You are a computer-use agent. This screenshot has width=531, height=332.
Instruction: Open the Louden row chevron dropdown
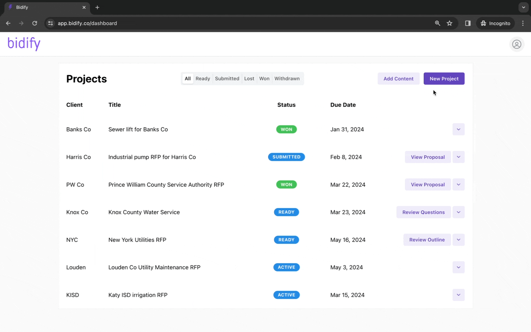(x=458, y=267)
